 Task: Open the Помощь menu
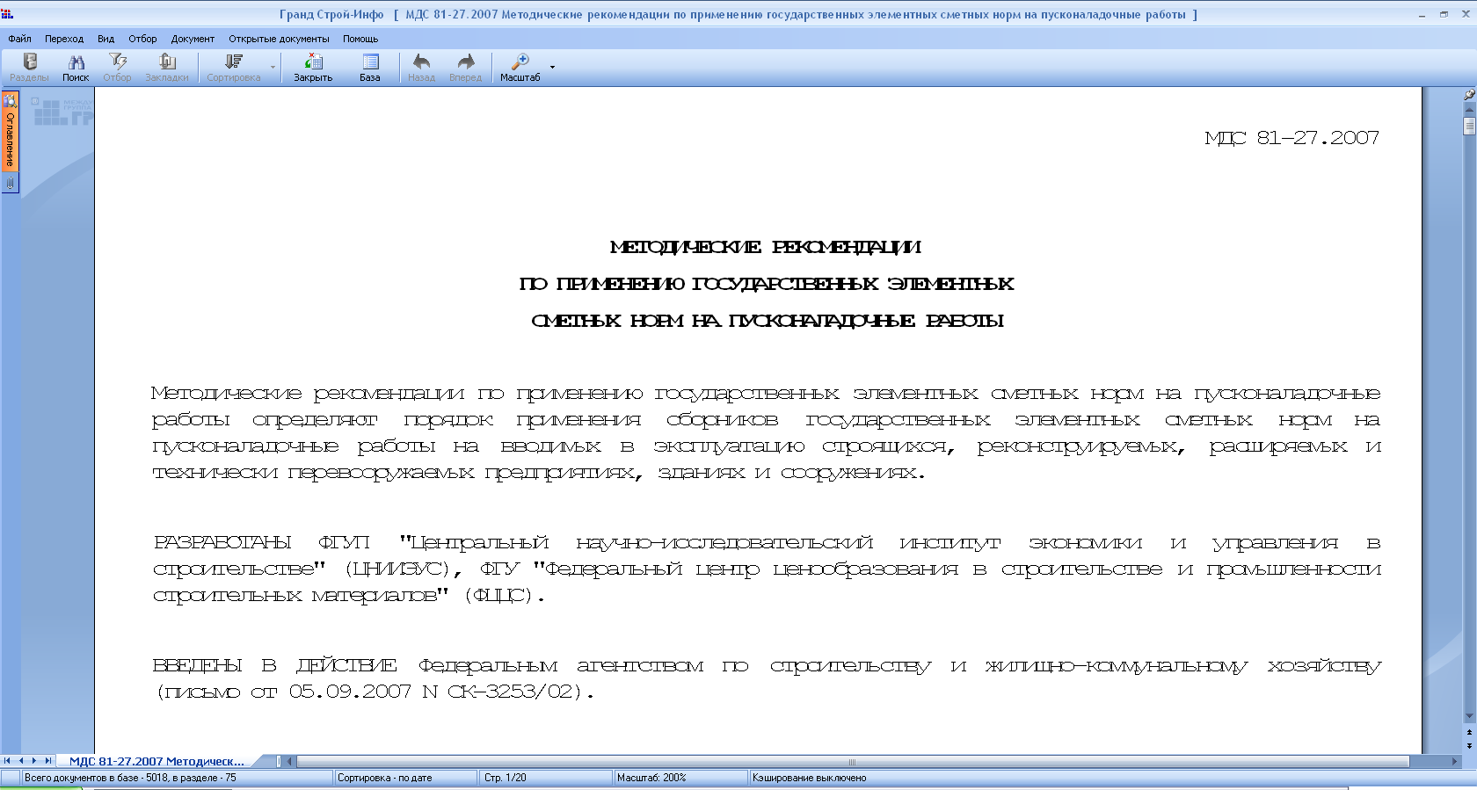[x=360, y=39]
